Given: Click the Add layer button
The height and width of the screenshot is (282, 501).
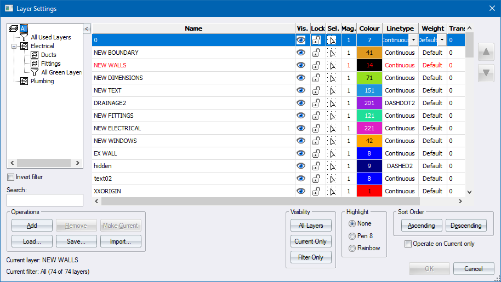Looking at the screenshot, I should 32,226.
